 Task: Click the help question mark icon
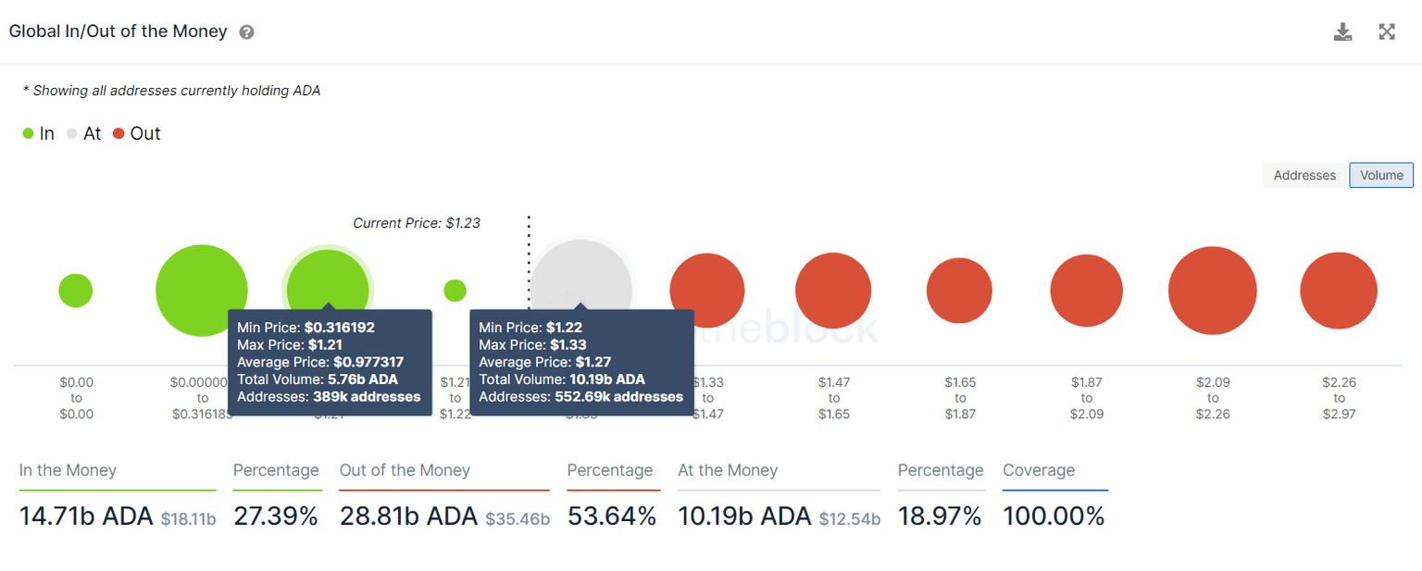tap(246, 32)
